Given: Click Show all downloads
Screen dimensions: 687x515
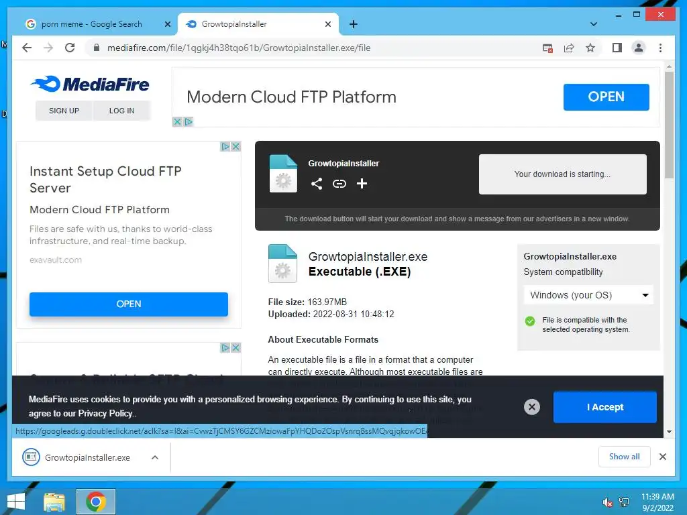Looking at the screenshot, I should [x=624, y=457].
